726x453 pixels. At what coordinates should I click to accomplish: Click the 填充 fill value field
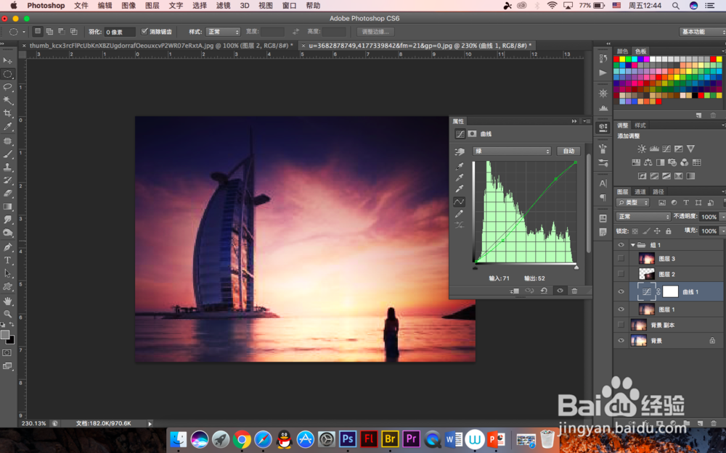point(709,230)
